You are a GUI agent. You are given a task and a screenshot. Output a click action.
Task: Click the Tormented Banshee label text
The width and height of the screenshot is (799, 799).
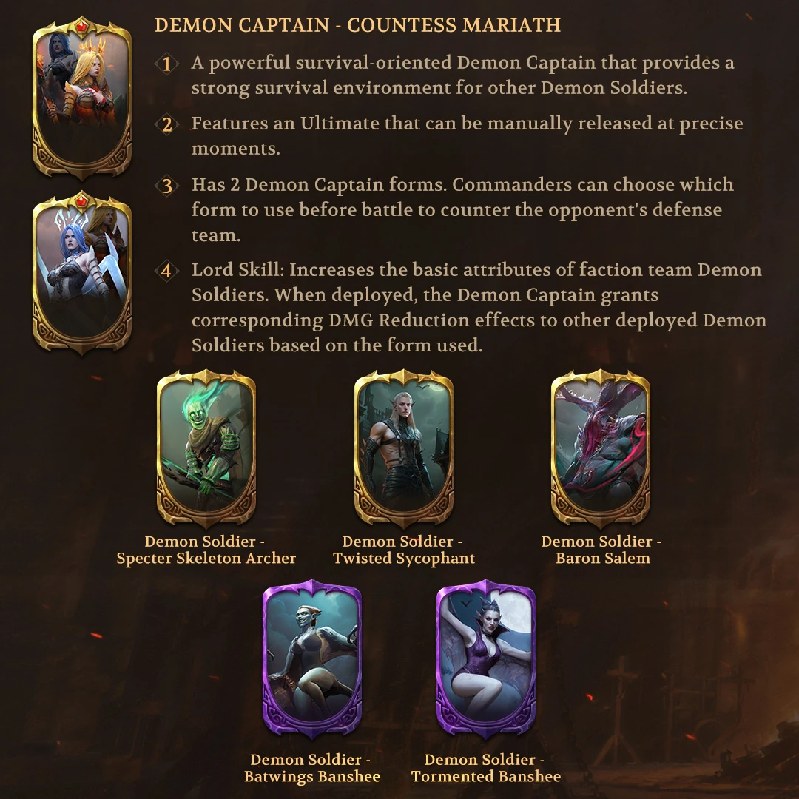486,768
